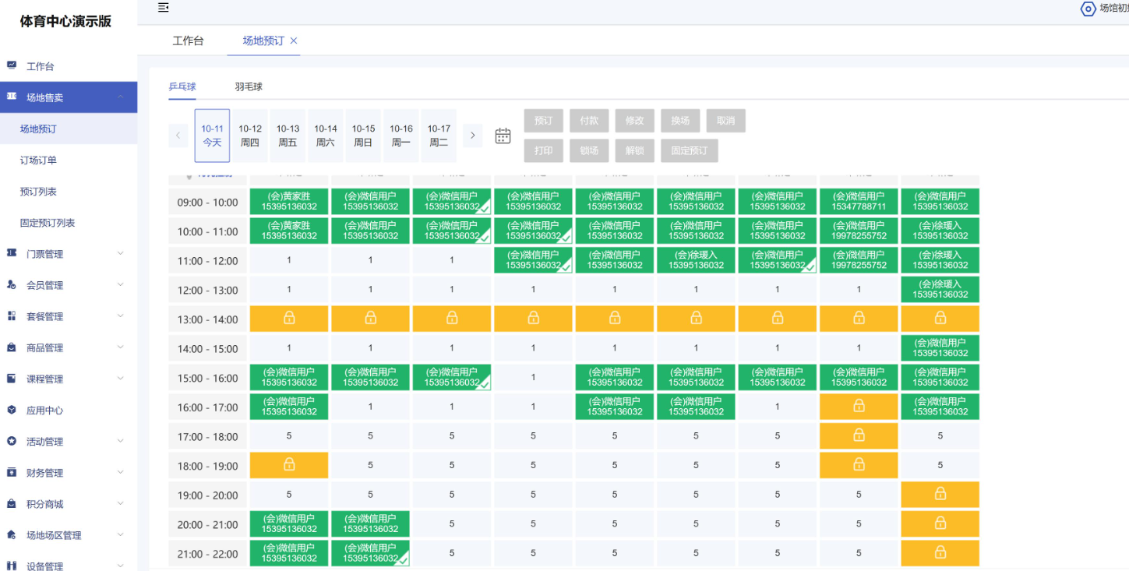Click the 固定预订 button
Screen dimensions: 1129x571
(690, 150)
